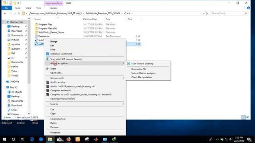Open the gyanjam folder in sidebar
Image resolution: width=255 pixels, height=143 pixels.
[16, 49]
